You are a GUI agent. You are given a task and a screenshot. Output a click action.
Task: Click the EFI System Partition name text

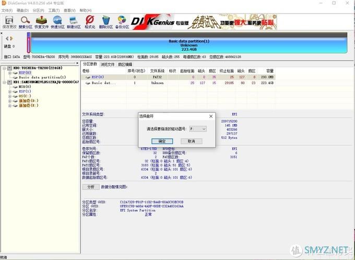(138, 210)
